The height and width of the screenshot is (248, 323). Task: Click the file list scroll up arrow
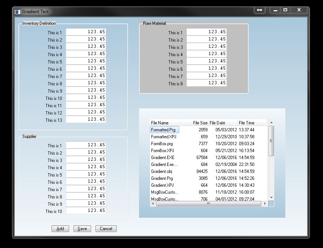coord(271,123)
